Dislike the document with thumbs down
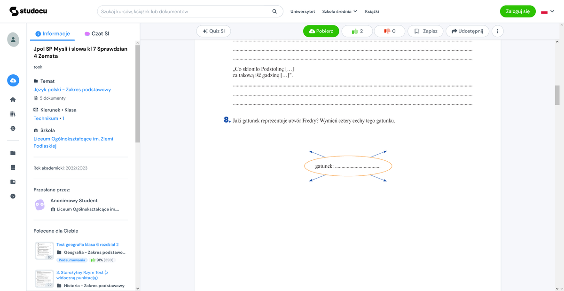The width and height of the screenshot is (564, 291). [x=390, y=31]
